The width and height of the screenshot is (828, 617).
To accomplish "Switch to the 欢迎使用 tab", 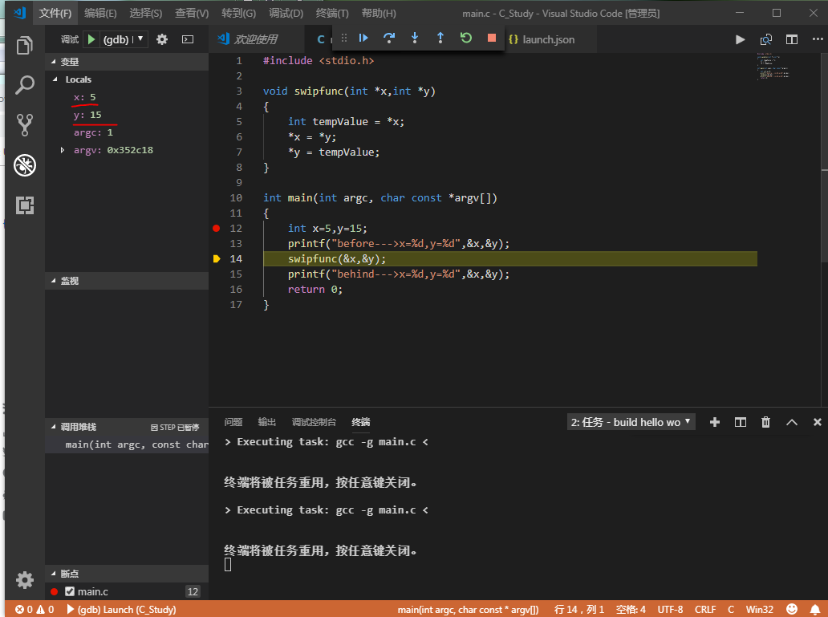I will (256, 39).
